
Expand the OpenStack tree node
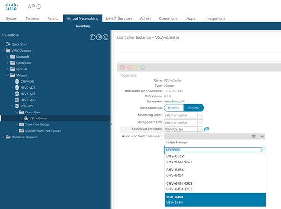click(7, 63)
